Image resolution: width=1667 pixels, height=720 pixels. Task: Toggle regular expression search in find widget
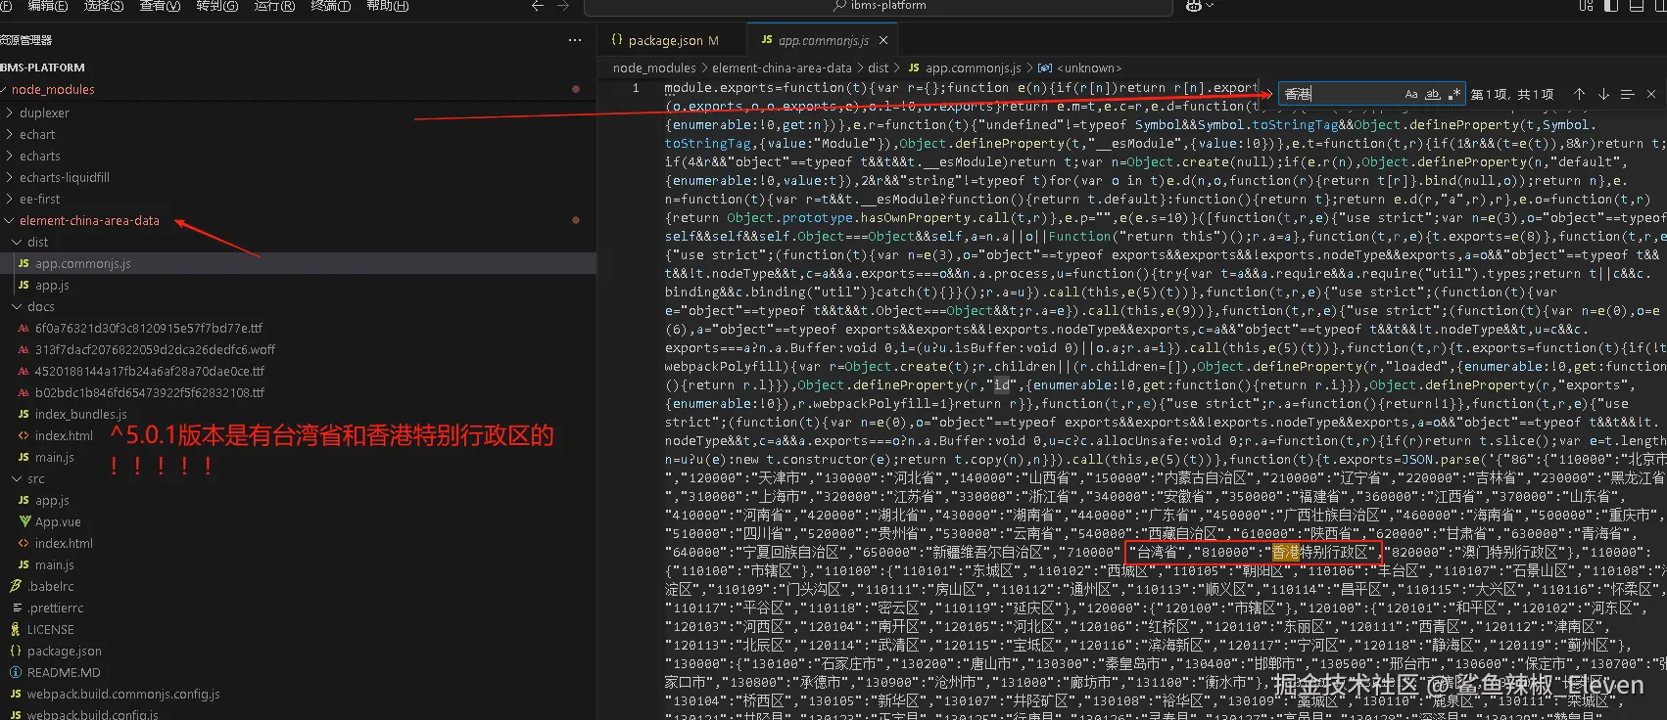[1453, 94]
